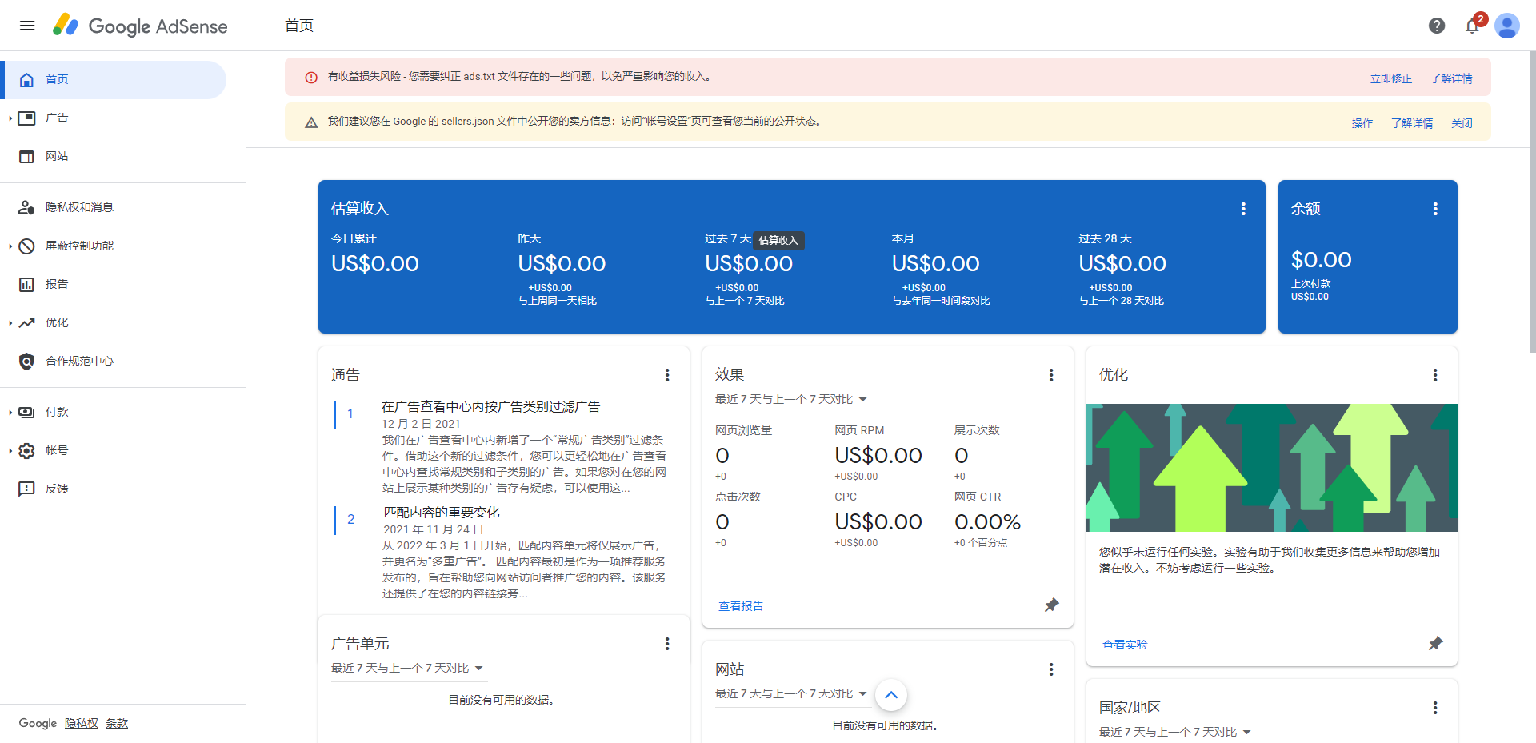Click the 首页 home icon in sidebar

pos(26,79)
